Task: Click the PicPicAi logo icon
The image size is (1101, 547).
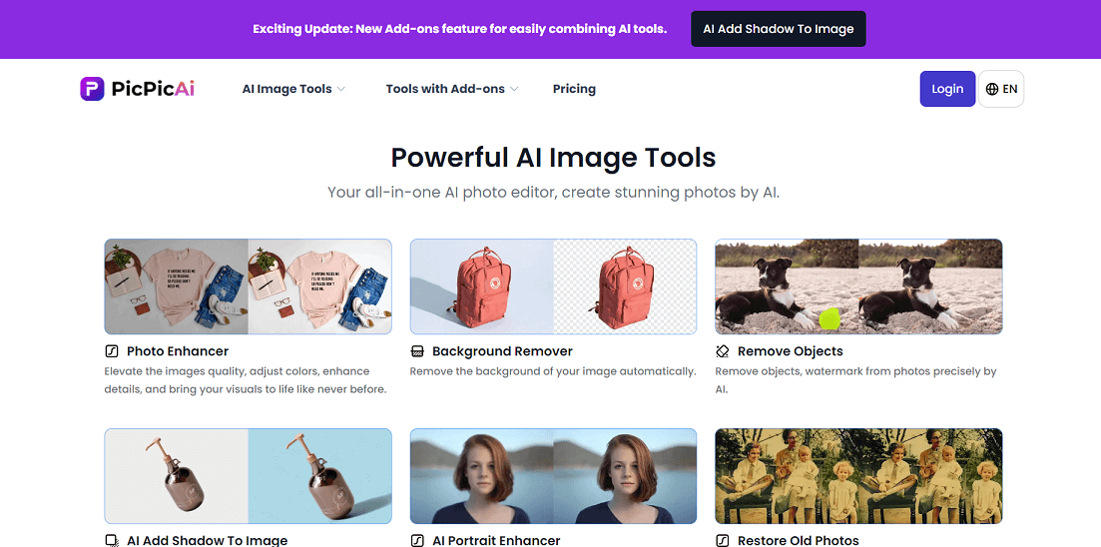Action: 92,89
